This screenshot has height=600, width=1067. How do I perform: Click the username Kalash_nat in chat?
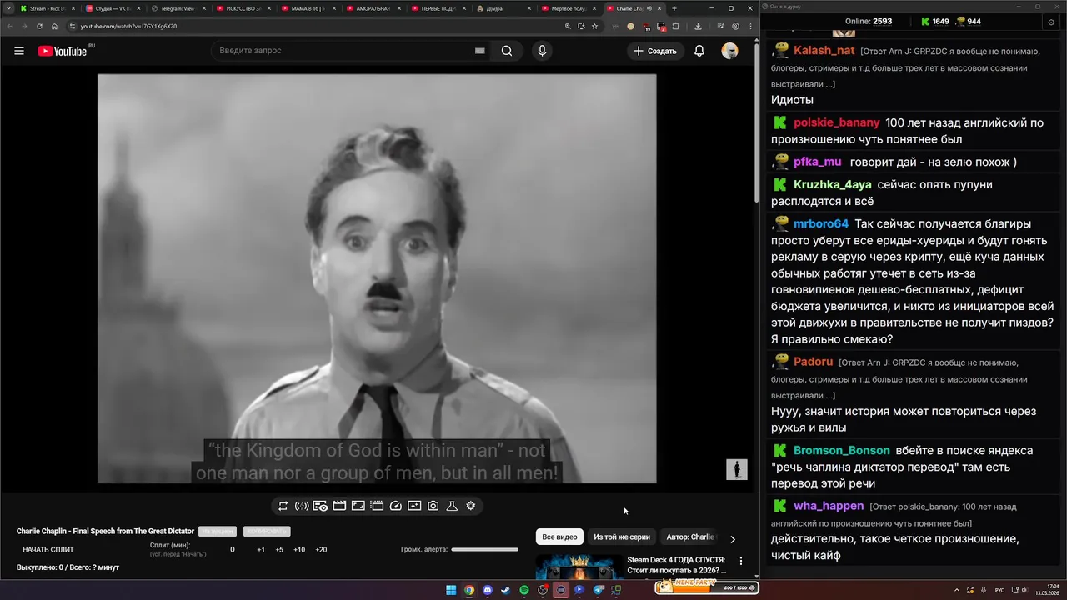[824, 50]
